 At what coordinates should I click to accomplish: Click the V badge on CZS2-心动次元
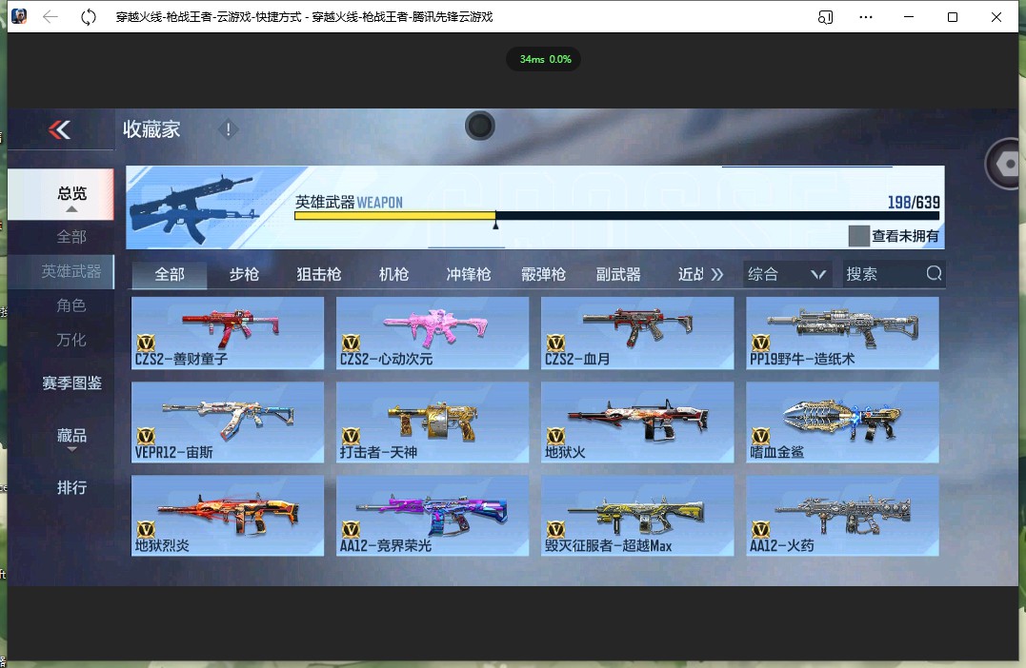point(351,343)
